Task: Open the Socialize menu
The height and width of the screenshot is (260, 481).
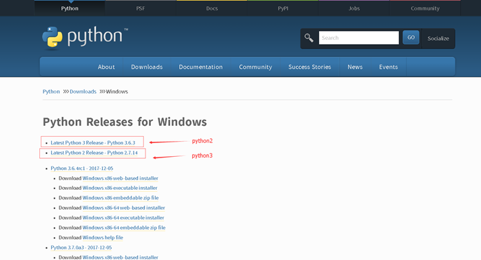Action: [x=438, y=39]
